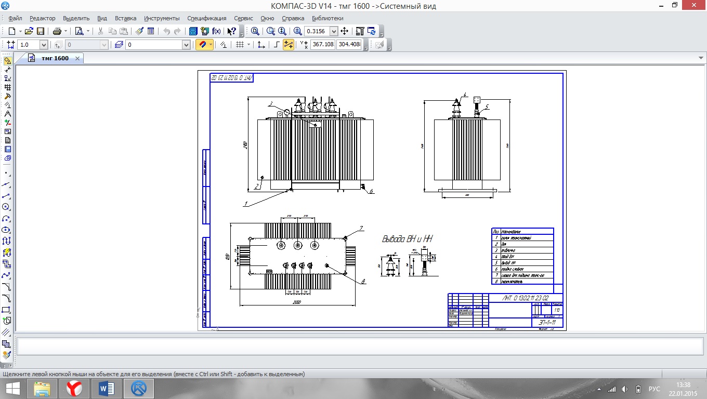
Task: Click the Properties copy brush icon
Action: [x=140, y=31]
